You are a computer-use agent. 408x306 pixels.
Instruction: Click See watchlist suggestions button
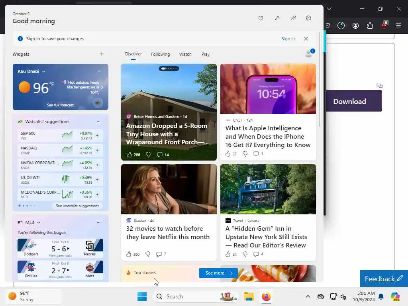click(77, 206)
